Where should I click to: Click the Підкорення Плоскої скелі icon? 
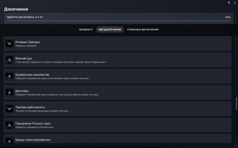click(9, 125)
